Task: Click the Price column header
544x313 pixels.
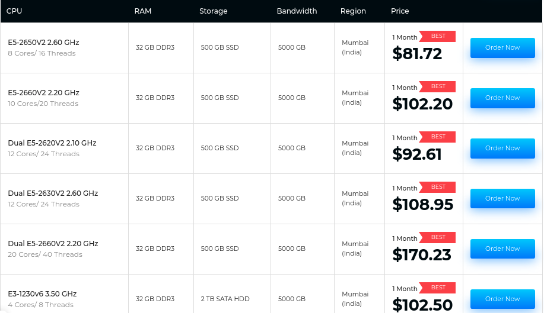Action: 400,11
